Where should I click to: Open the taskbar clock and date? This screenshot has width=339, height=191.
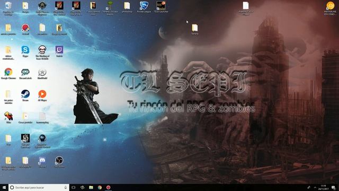pos(324,187)
